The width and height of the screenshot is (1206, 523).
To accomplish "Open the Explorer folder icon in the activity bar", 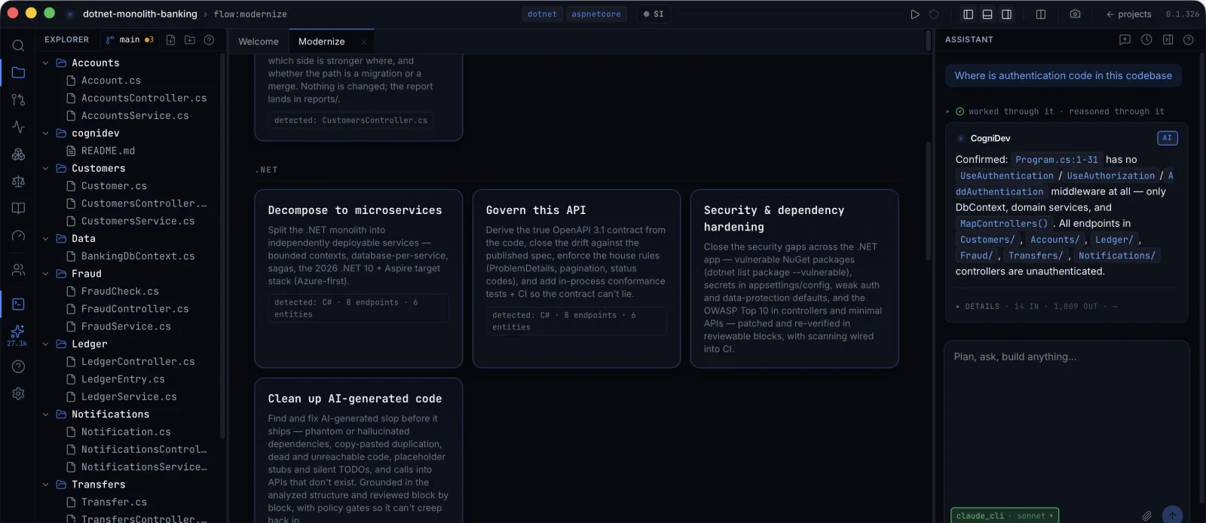I will tap(18, 72).
